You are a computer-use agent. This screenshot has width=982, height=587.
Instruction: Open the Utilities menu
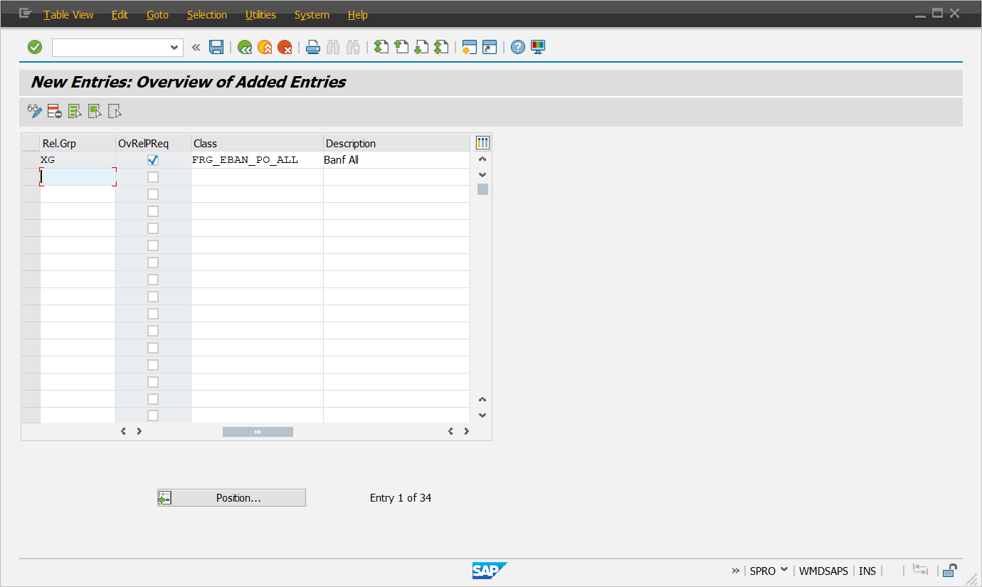click(x=260, y=15)
